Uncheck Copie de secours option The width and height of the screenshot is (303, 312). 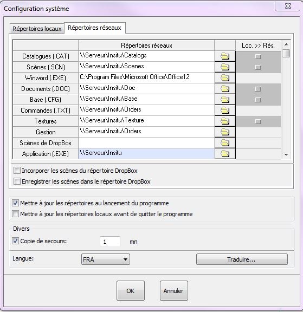15,241
